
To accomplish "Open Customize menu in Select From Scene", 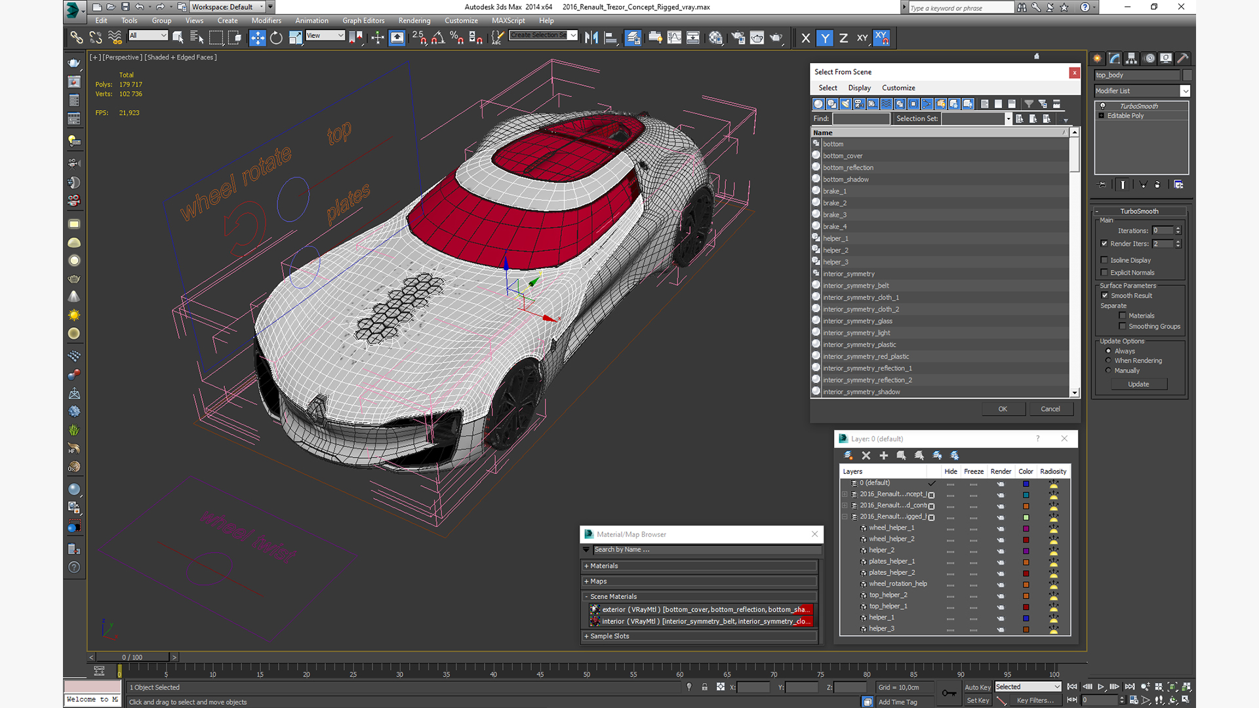I will click(898, 88).
